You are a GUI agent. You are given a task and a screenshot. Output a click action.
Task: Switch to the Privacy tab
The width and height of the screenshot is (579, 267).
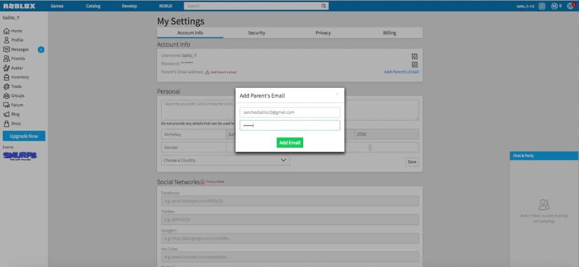(323, 33)
